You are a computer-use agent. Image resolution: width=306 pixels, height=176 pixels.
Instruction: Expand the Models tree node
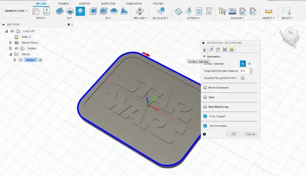(11, 48)
